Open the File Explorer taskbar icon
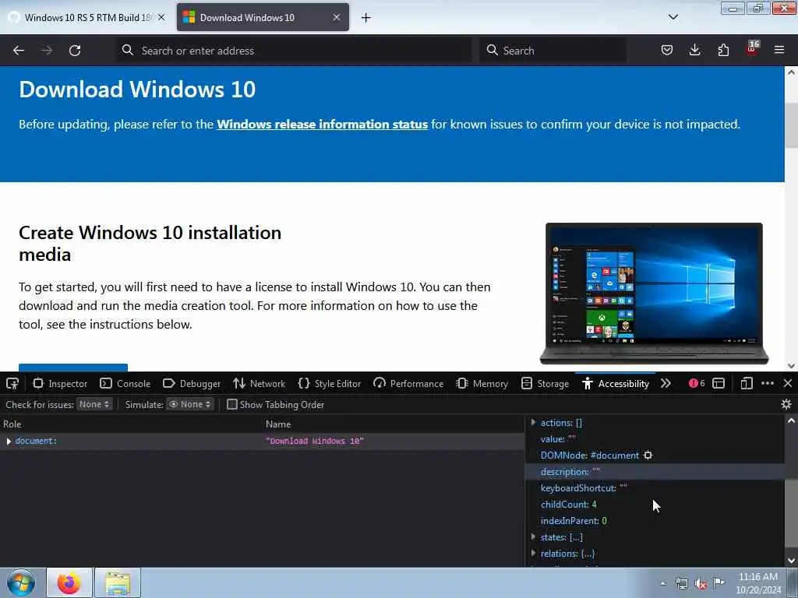 pos(118,582)
